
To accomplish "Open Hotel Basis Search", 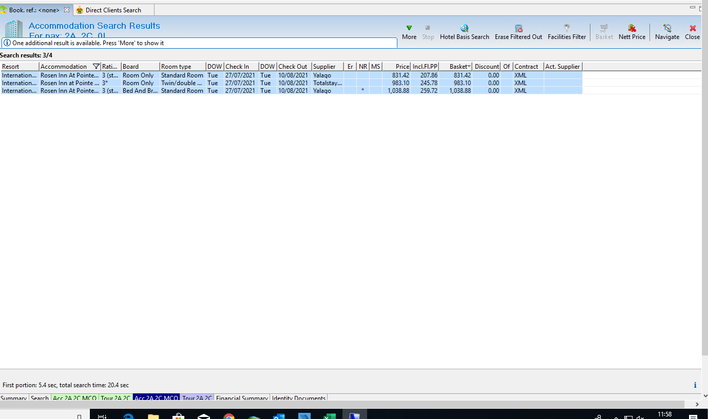I will [x=465, y=32].
